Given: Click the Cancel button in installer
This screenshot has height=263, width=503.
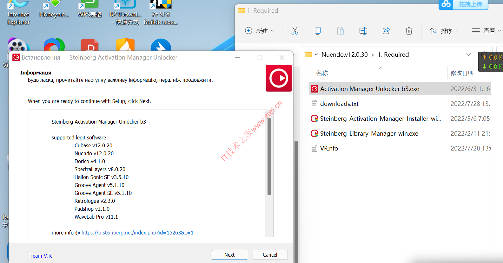Looking at the screenshot, I should coord(270,255).
